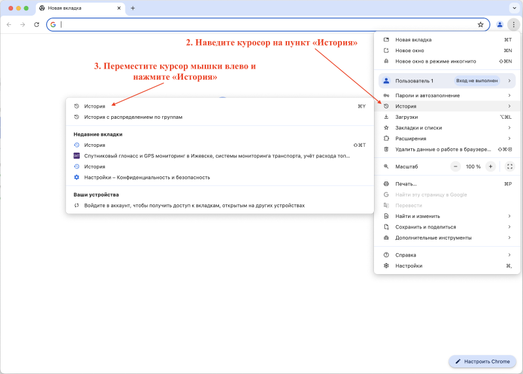
Task: Expand Сохранить и поделиться submenu
Action: click(x=447, y=226)
